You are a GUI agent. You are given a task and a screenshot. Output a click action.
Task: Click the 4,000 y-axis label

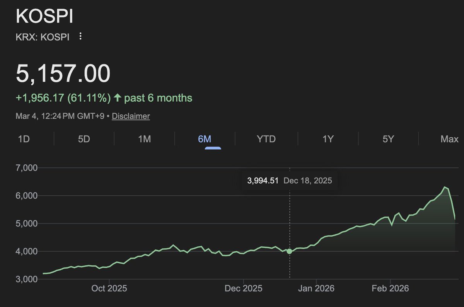point(27,251)
